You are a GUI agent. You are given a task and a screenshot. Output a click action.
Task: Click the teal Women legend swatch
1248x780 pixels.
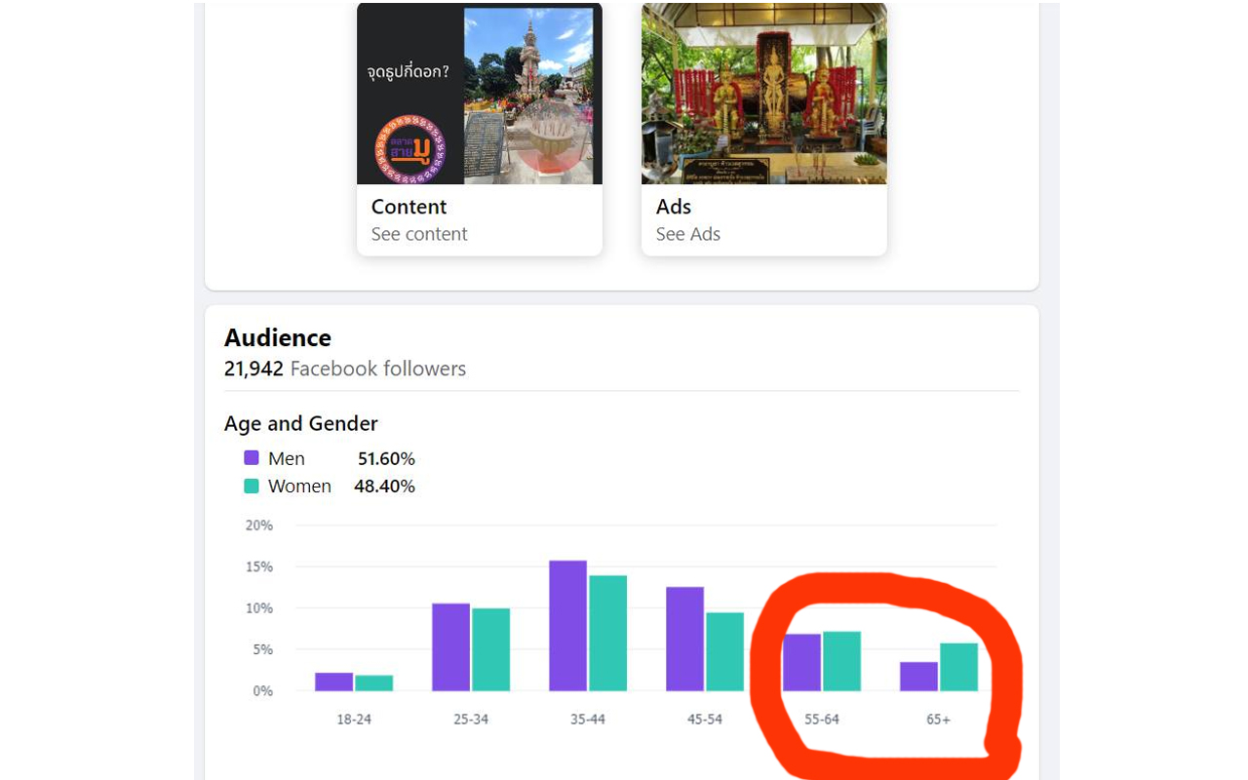(x=252, y=486)
